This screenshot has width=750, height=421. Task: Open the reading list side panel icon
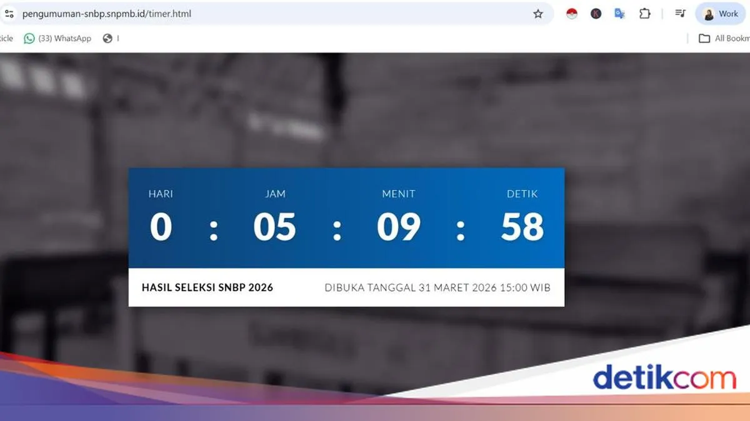[x=681, y=13]
